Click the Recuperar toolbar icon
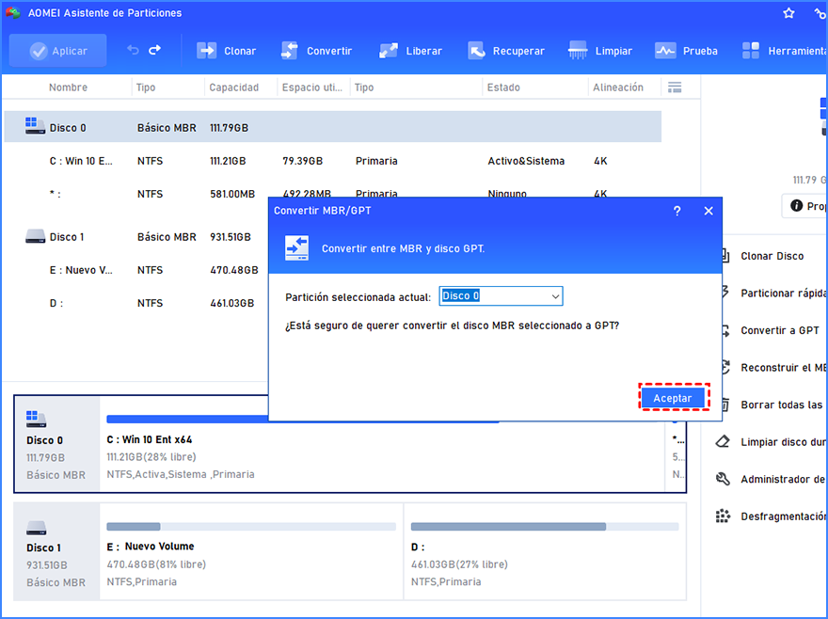This screenshot has height=619, width=828. tap(476, 51)
